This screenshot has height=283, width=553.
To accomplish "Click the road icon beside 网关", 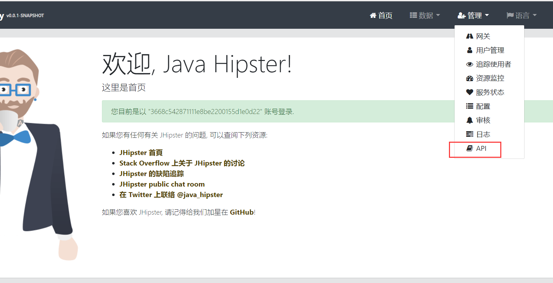I will click(x=469, y=36).
